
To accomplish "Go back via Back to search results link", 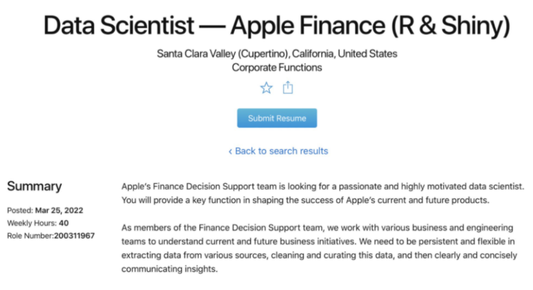I will 278,151.
